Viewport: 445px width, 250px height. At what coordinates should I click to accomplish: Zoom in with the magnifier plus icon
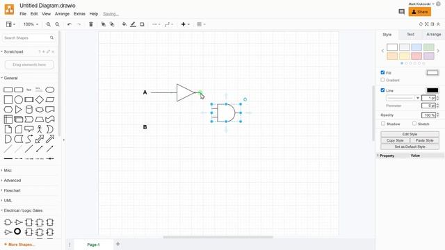pos(49,24)
